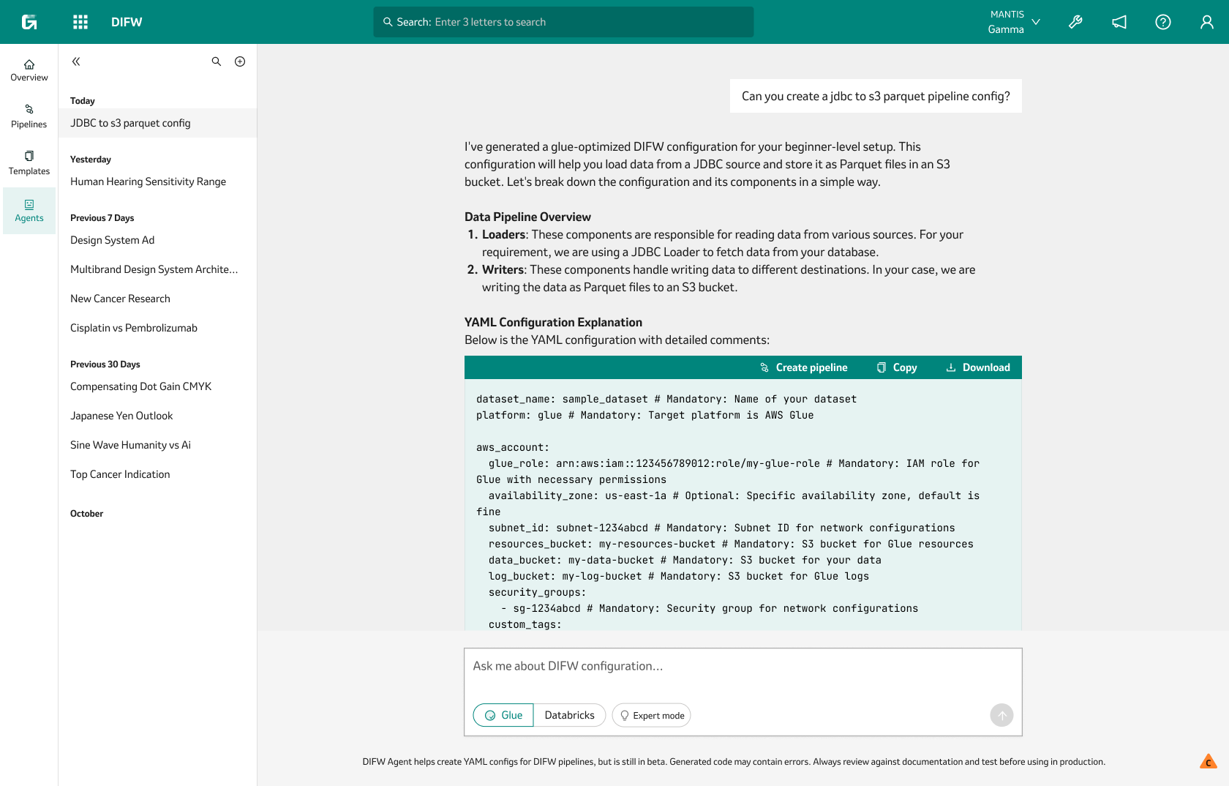Click the orange warning icon at bottom right
Image resolution: width=1229 pixels, height=786 pixels.
(1208, 762)
